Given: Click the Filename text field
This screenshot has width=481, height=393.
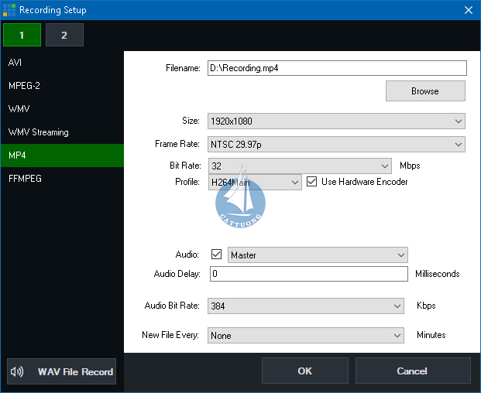Looking at the screenshot, I should point(337,68).
